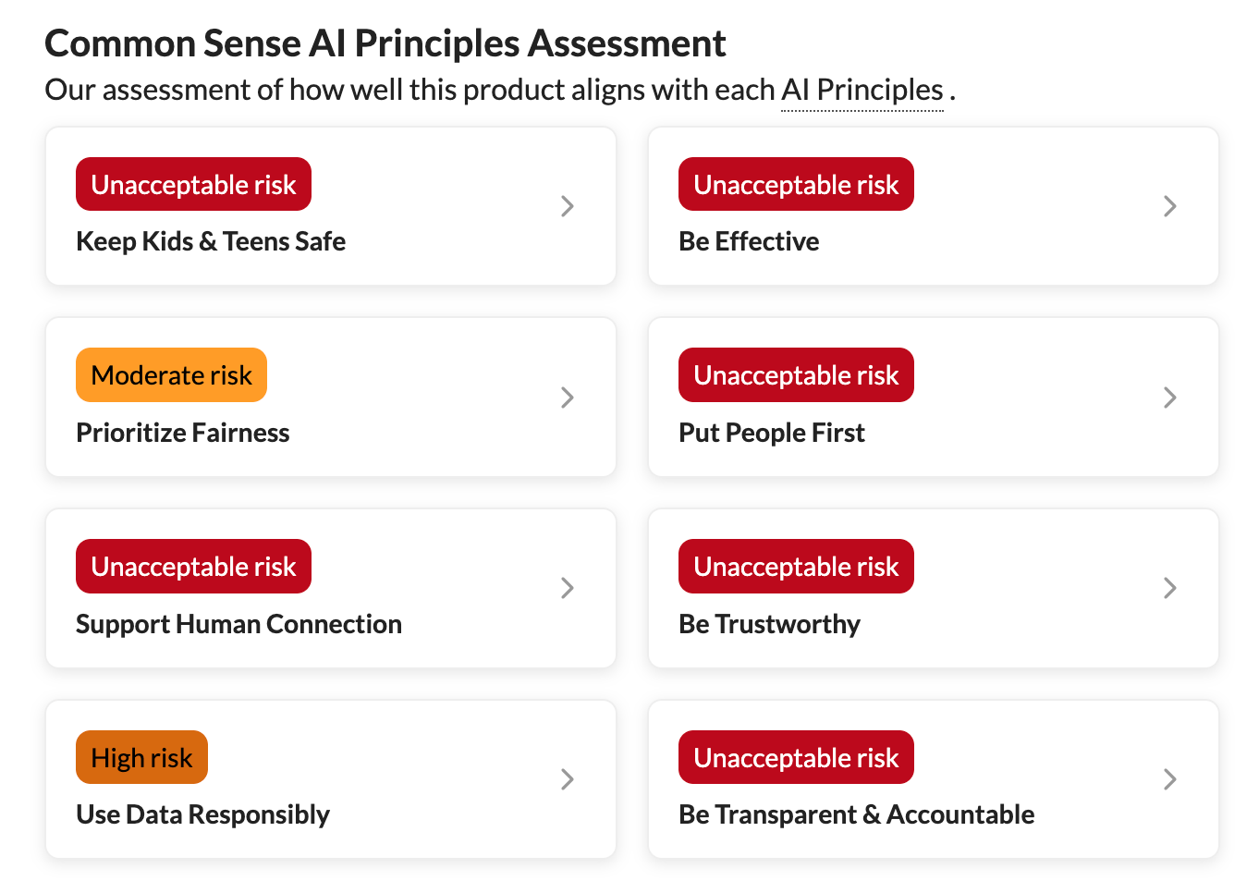The width and height of the screenshot is (1259, 893).
Task: Open the AI Principles link
Action: tap(862, 91)
